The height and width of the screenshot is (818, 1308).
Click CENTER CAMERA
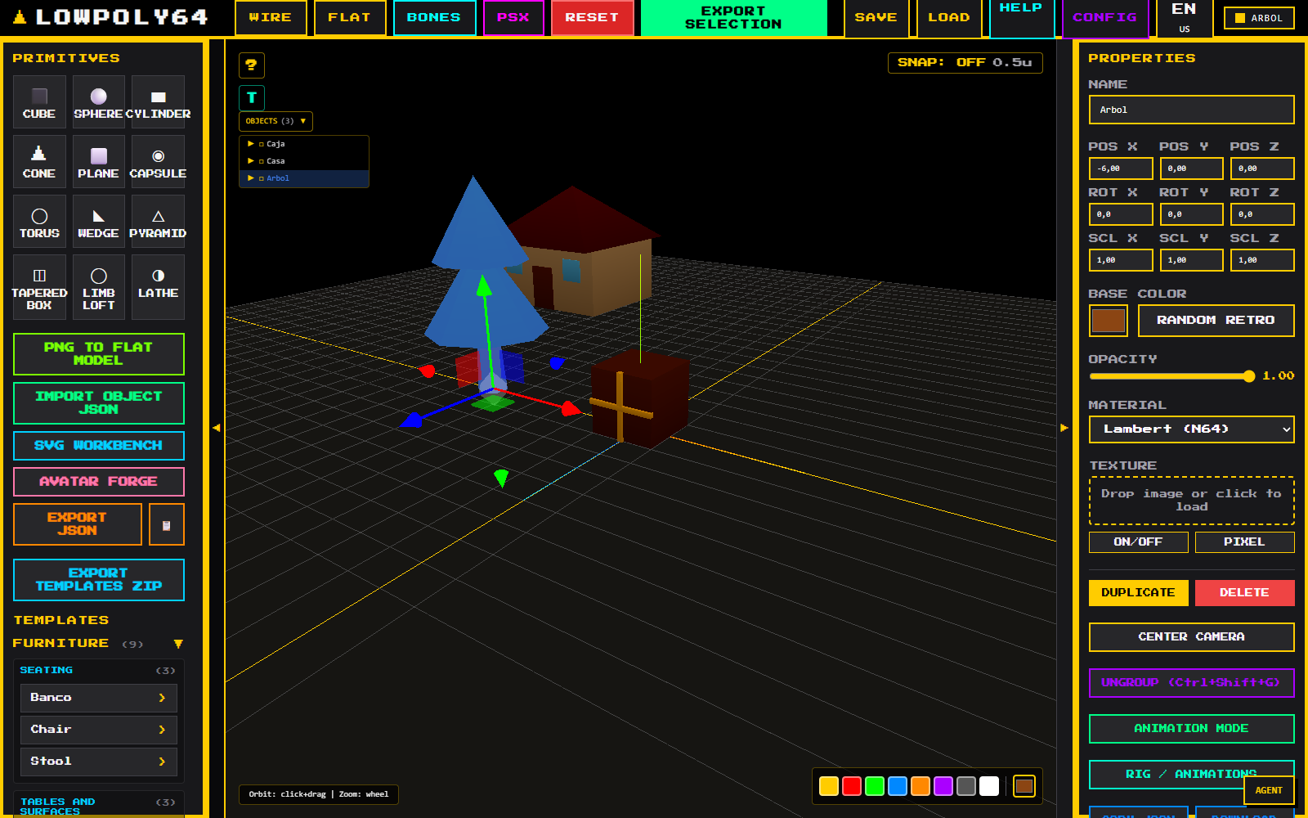click(1191, 637)
